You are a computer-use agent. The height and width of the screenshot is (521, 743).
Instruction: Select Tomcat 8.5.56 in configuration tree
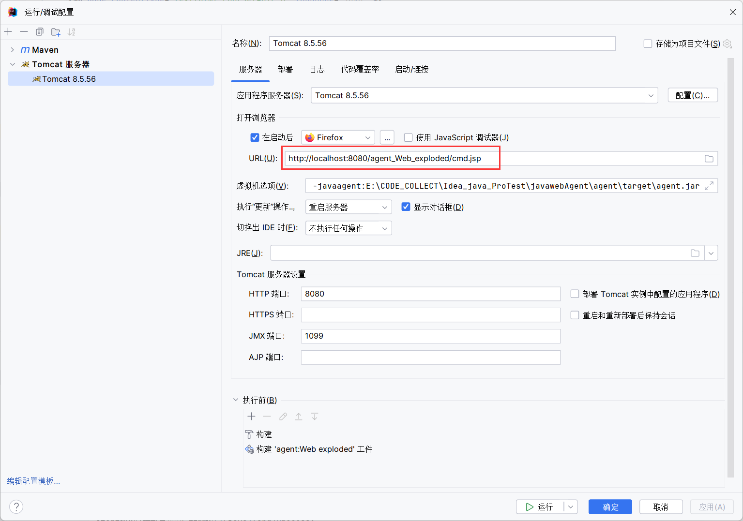111,79
